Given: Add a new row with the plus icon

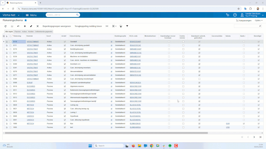Looking at the screenshot, I should [25, 26].
